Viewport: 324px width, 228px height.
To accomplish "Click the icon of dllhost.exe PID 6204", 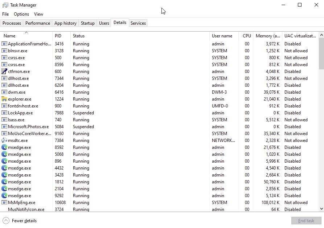I will (4, 85).
